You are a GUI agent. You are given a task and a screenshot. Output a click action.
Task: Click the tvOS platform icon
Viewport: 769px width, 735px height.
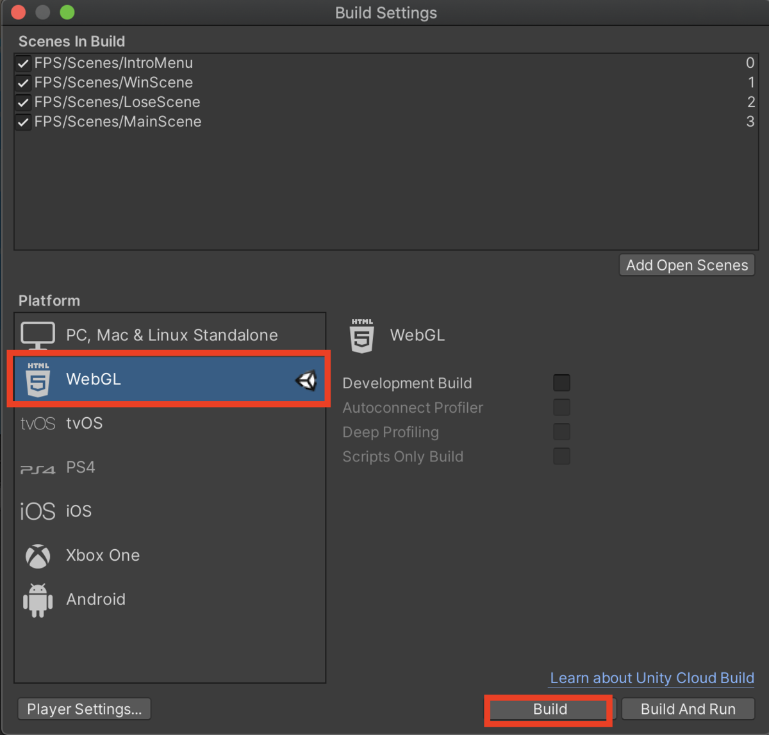pos(38,424)
